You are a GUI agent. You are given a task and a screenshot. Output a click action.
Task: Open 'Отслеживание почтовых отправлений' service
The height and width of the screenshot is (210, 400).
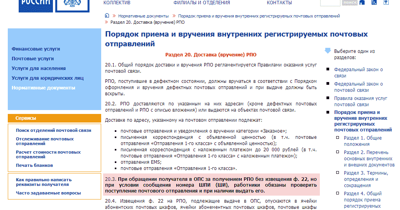[x=45, y=141]
